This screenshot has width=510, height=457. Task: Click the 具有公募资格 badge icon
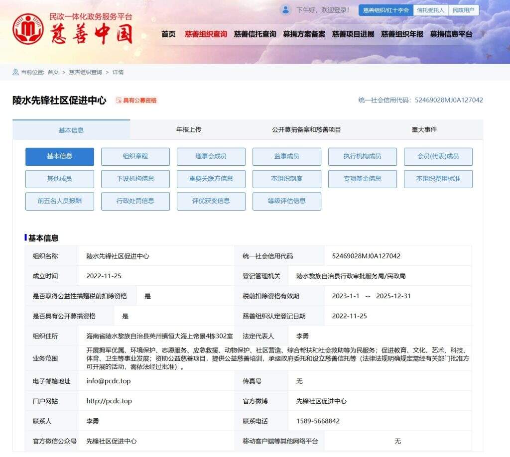(x=119, y=101)
